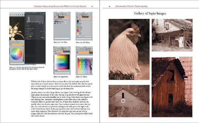Choose Black in the color palette list
The image size is (199, 123).
click(x=79, y=21)
